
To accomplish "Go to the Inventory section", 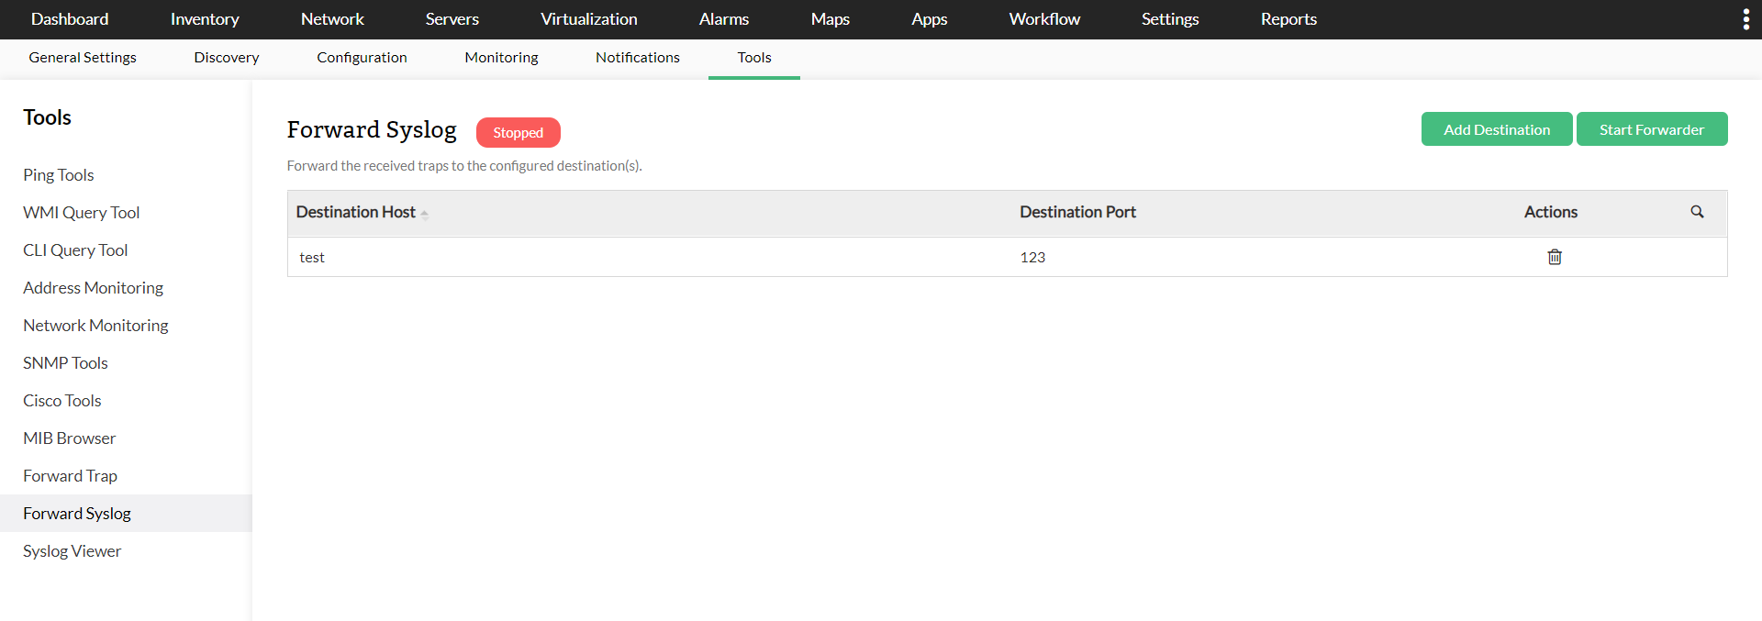I will [205, 19].
